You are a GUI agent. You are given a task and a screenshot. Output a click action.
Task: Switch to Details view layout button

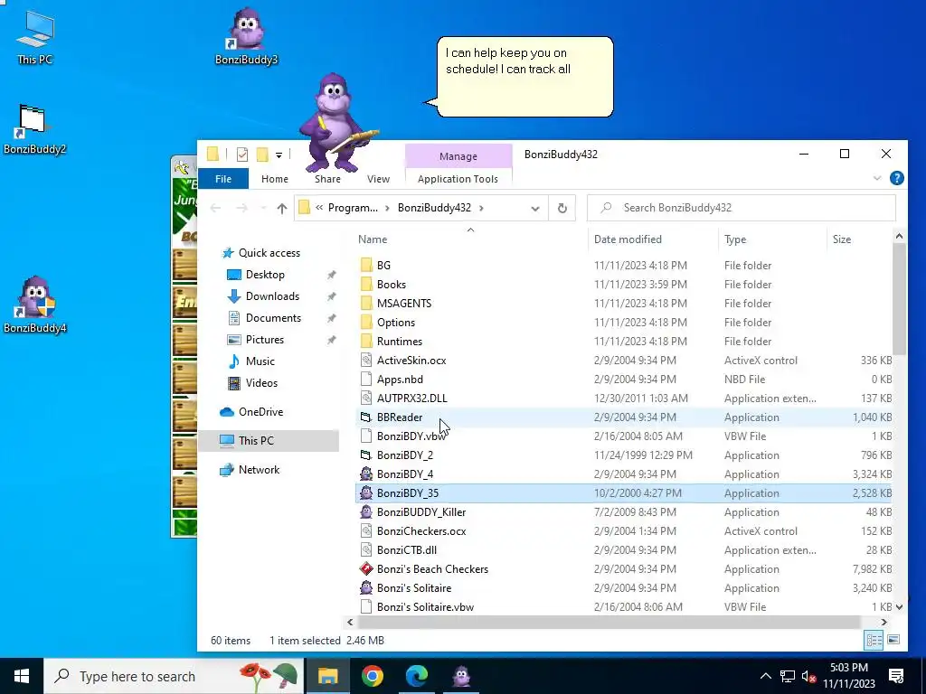pos(874,640)
